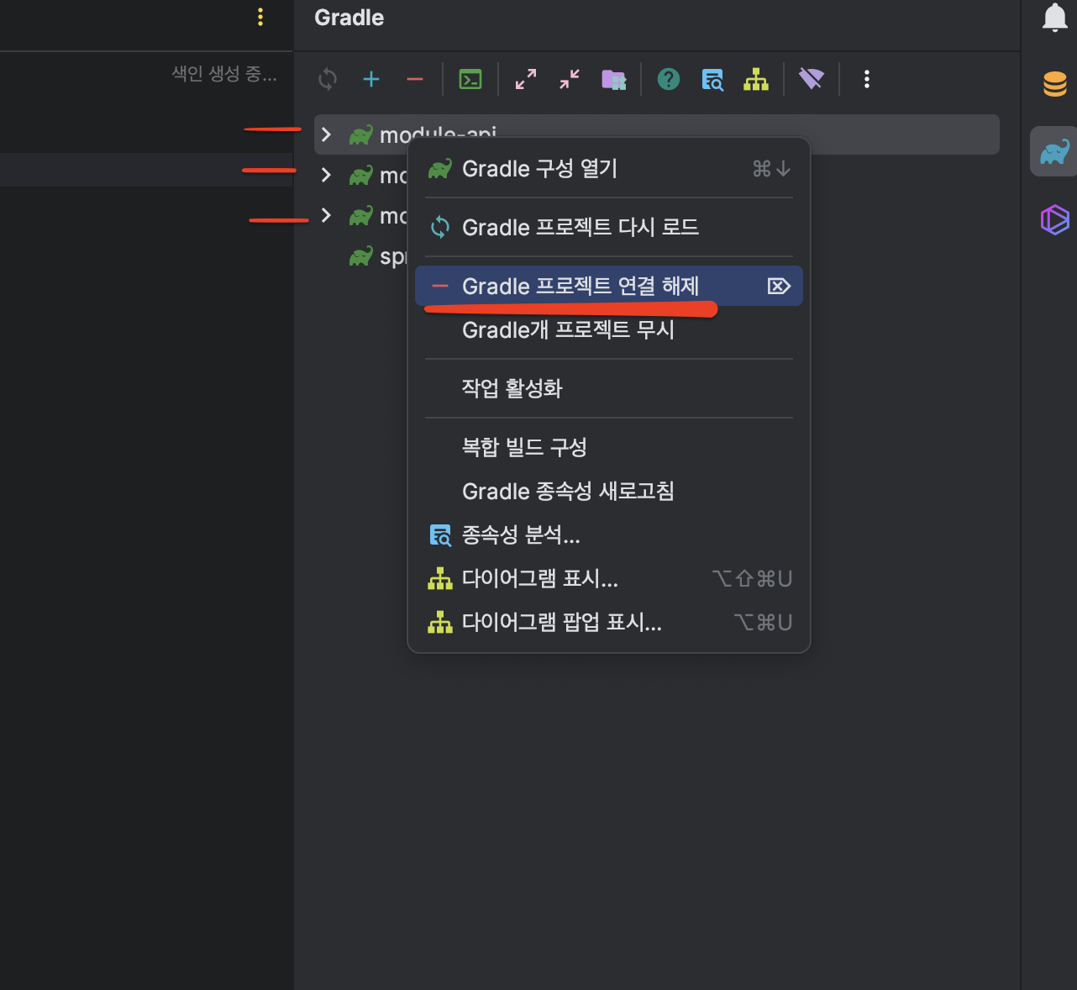Click the Gradle panel title
The height and width of the screenshot is (990, 1077).
pyautogui.click(x=349, y=18)
